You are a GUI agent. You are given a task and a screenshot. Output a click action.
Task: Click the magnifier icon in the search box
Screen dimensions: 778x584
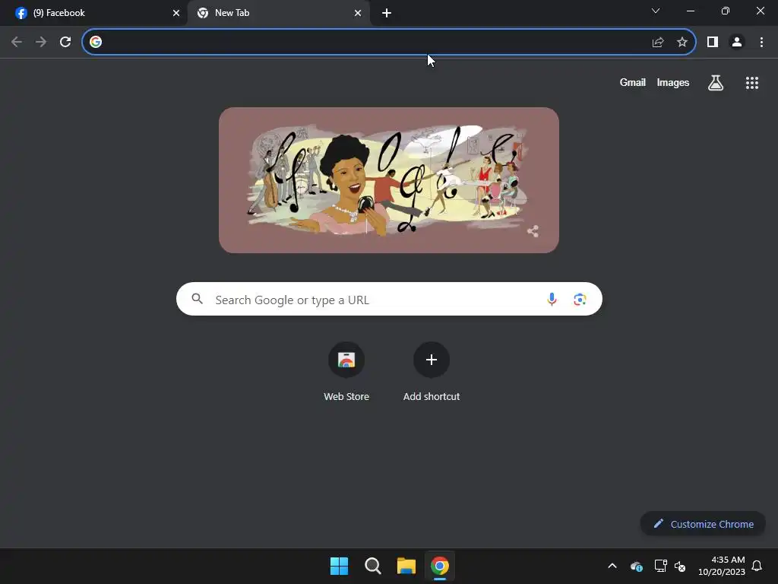(197, 298)
